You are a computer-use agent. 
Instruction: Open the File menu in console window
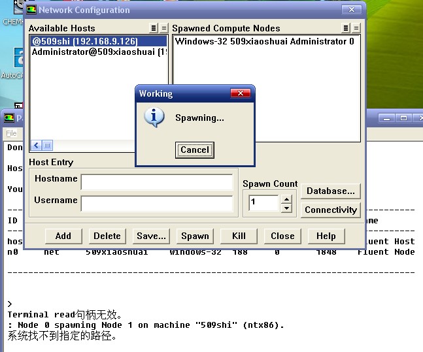tap(11, 133)
